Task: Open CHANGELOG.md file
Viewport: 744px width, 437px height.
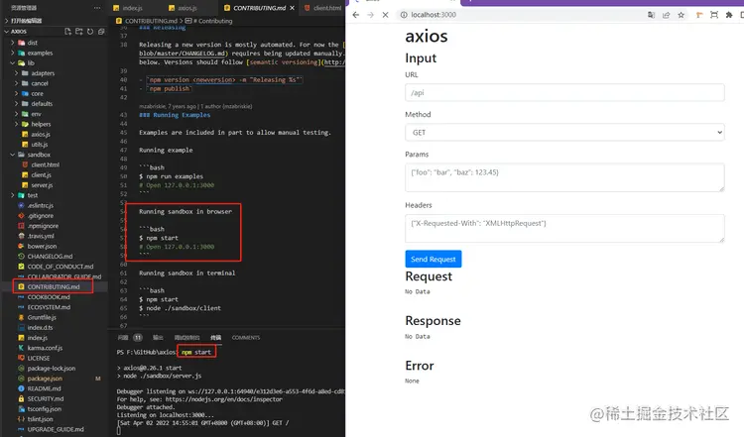Action: [50, 257]
